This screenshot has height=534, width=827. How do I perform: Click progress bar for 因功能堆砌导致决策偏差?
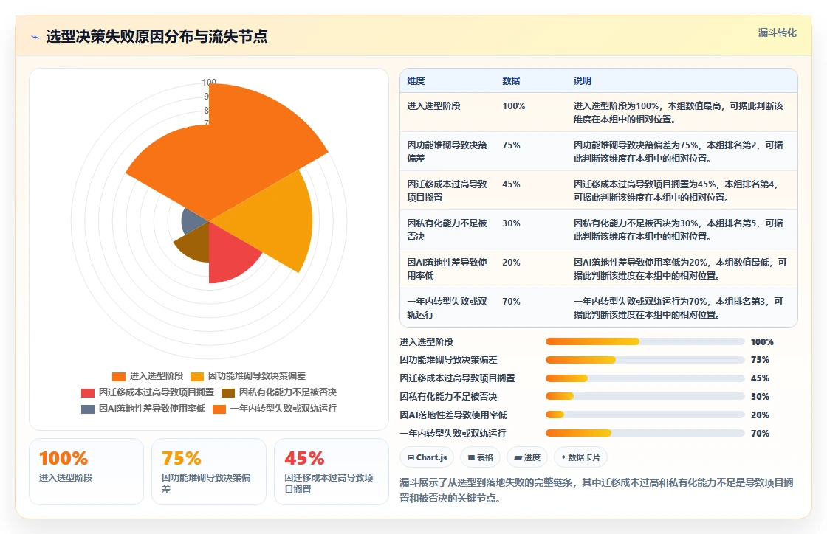coord(645,360)
